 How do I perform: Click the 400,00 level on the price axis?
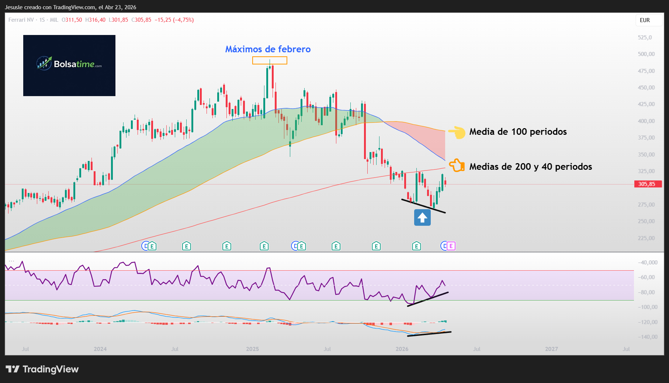point(646,121)
